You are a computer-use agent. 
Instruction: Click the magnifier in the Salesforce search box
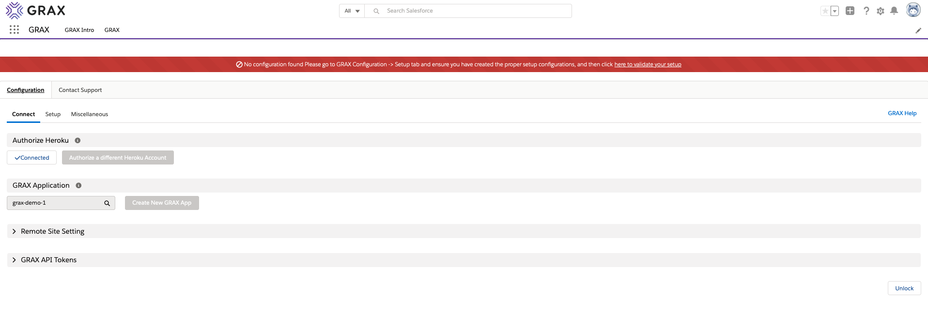point(376,11)
